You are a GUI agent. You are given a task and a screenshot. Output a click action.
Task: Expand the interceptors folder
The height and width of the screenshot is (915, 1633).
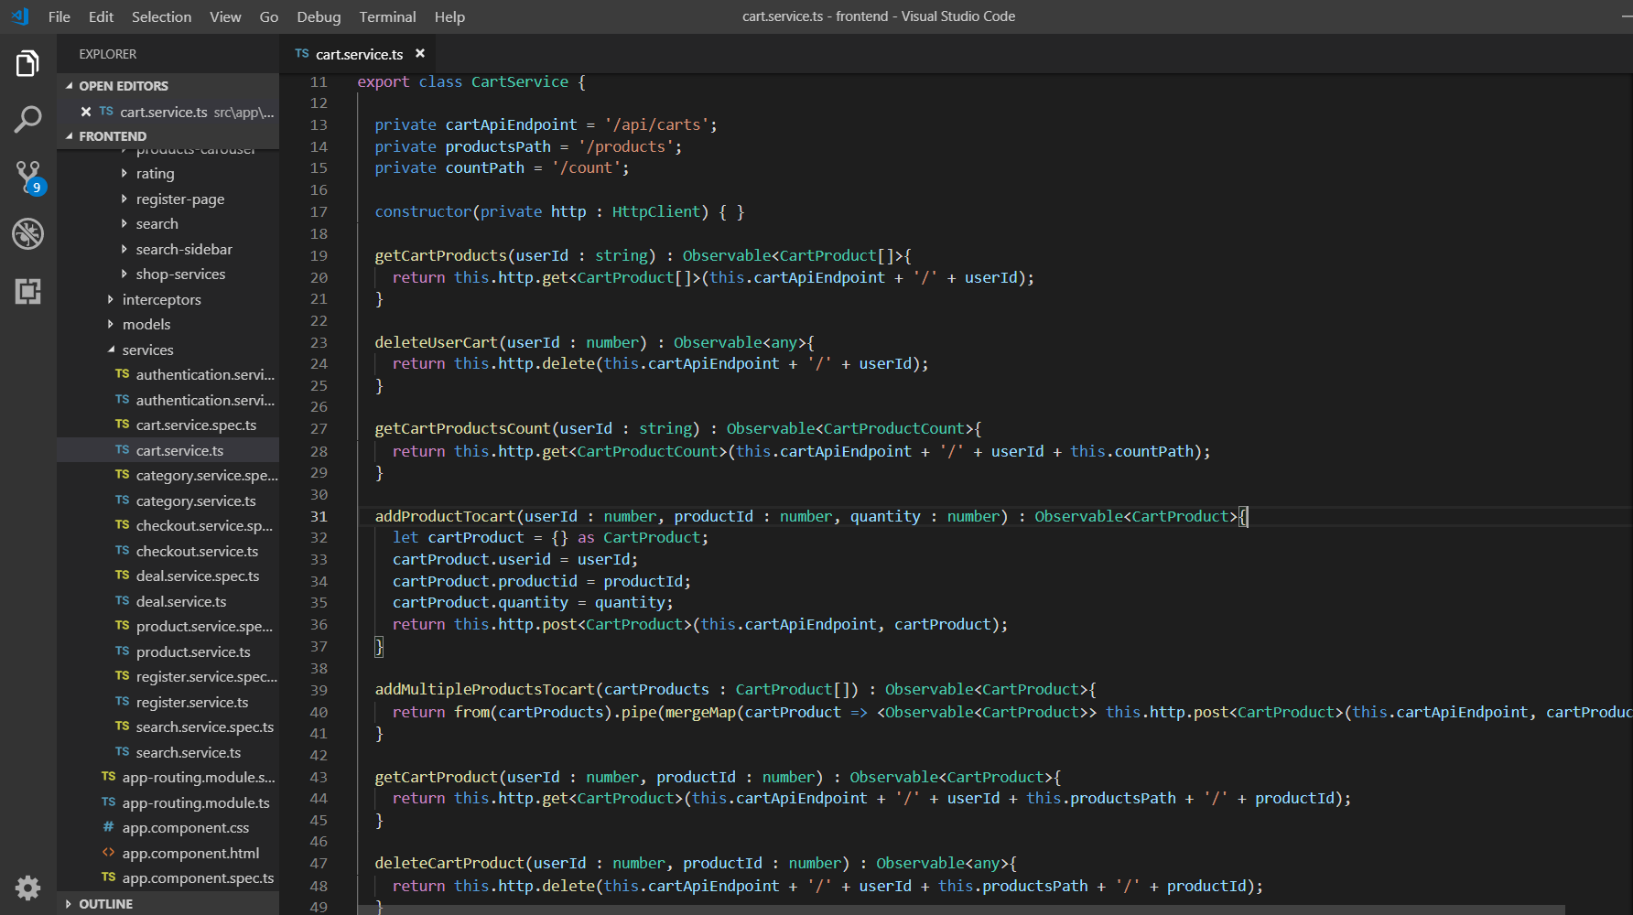coord(111,299)
